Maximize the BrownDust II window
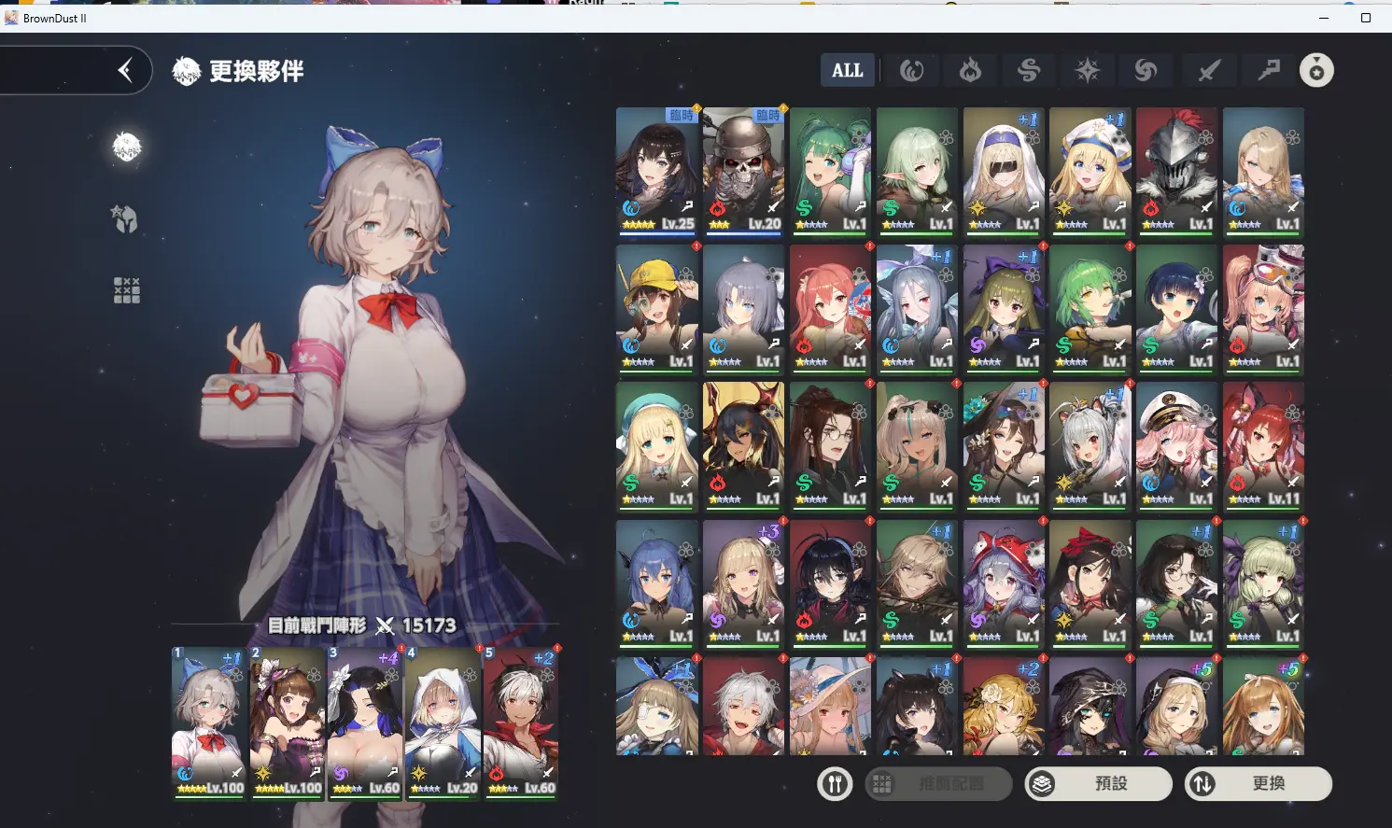This screenshot has width=1392, height=828. click(1365, 18)
